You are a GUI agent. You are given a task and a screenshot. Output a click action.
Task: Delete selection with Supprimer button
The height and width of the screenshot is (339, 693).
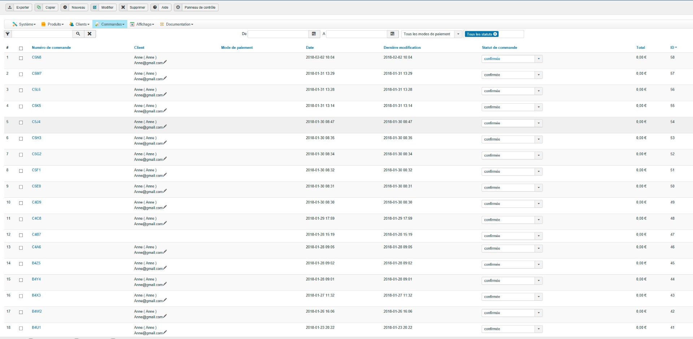(x=134, y=7)
